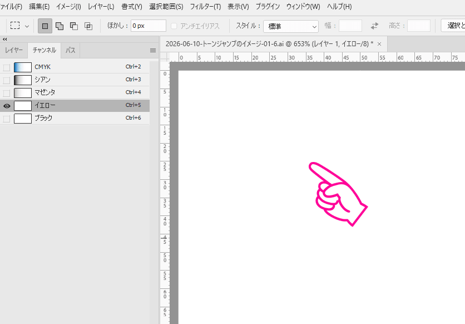This screenshot has height=324, width=465.
Task: Close the document tab with the x
Action: point(379,44)
